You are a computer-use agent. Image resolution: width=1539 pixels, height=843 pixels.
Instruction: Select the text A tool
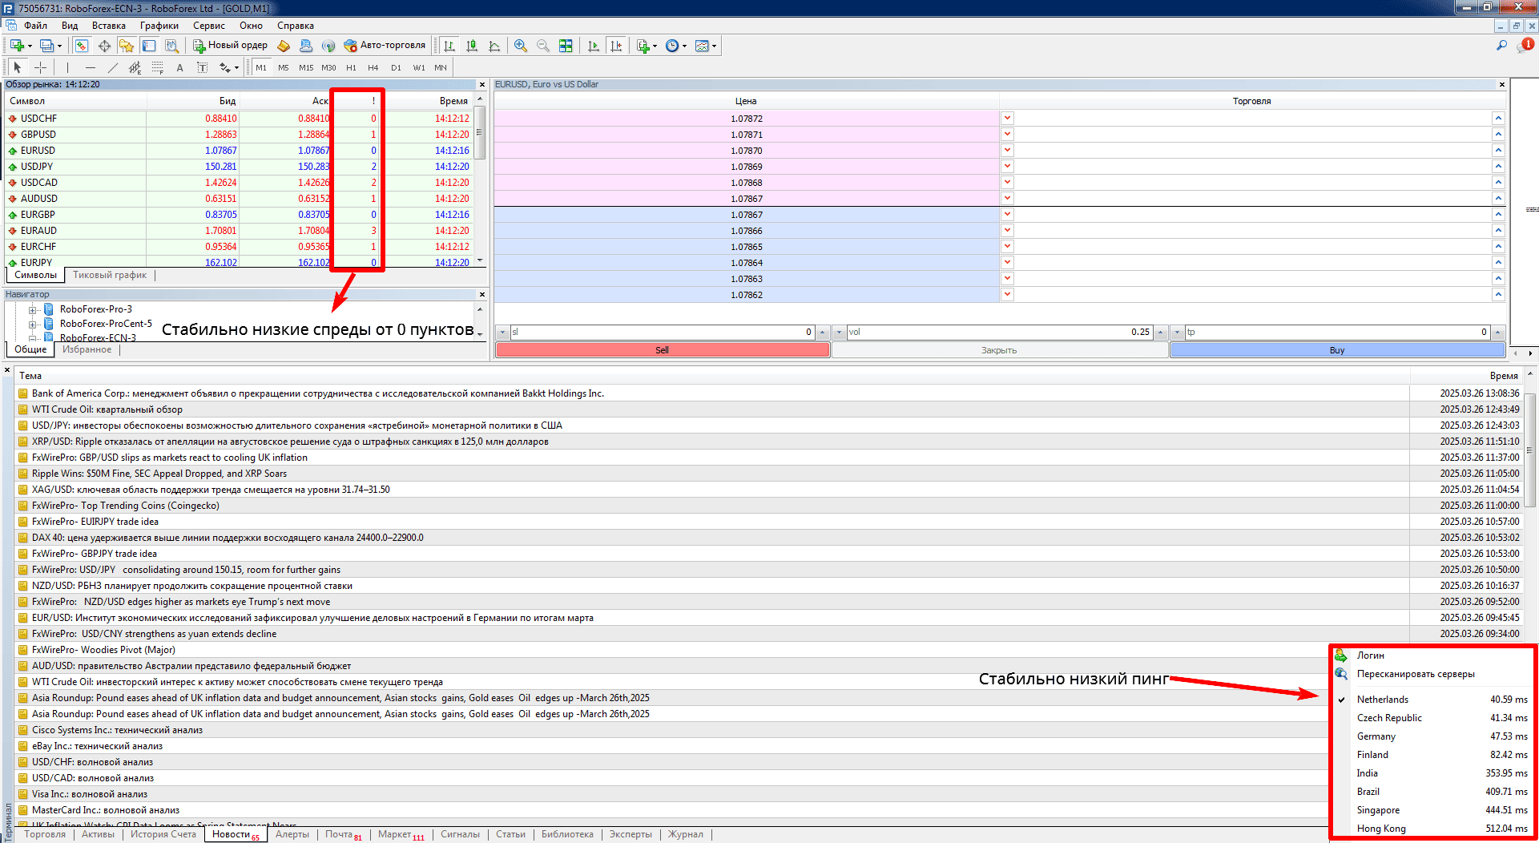coord(179,67)
